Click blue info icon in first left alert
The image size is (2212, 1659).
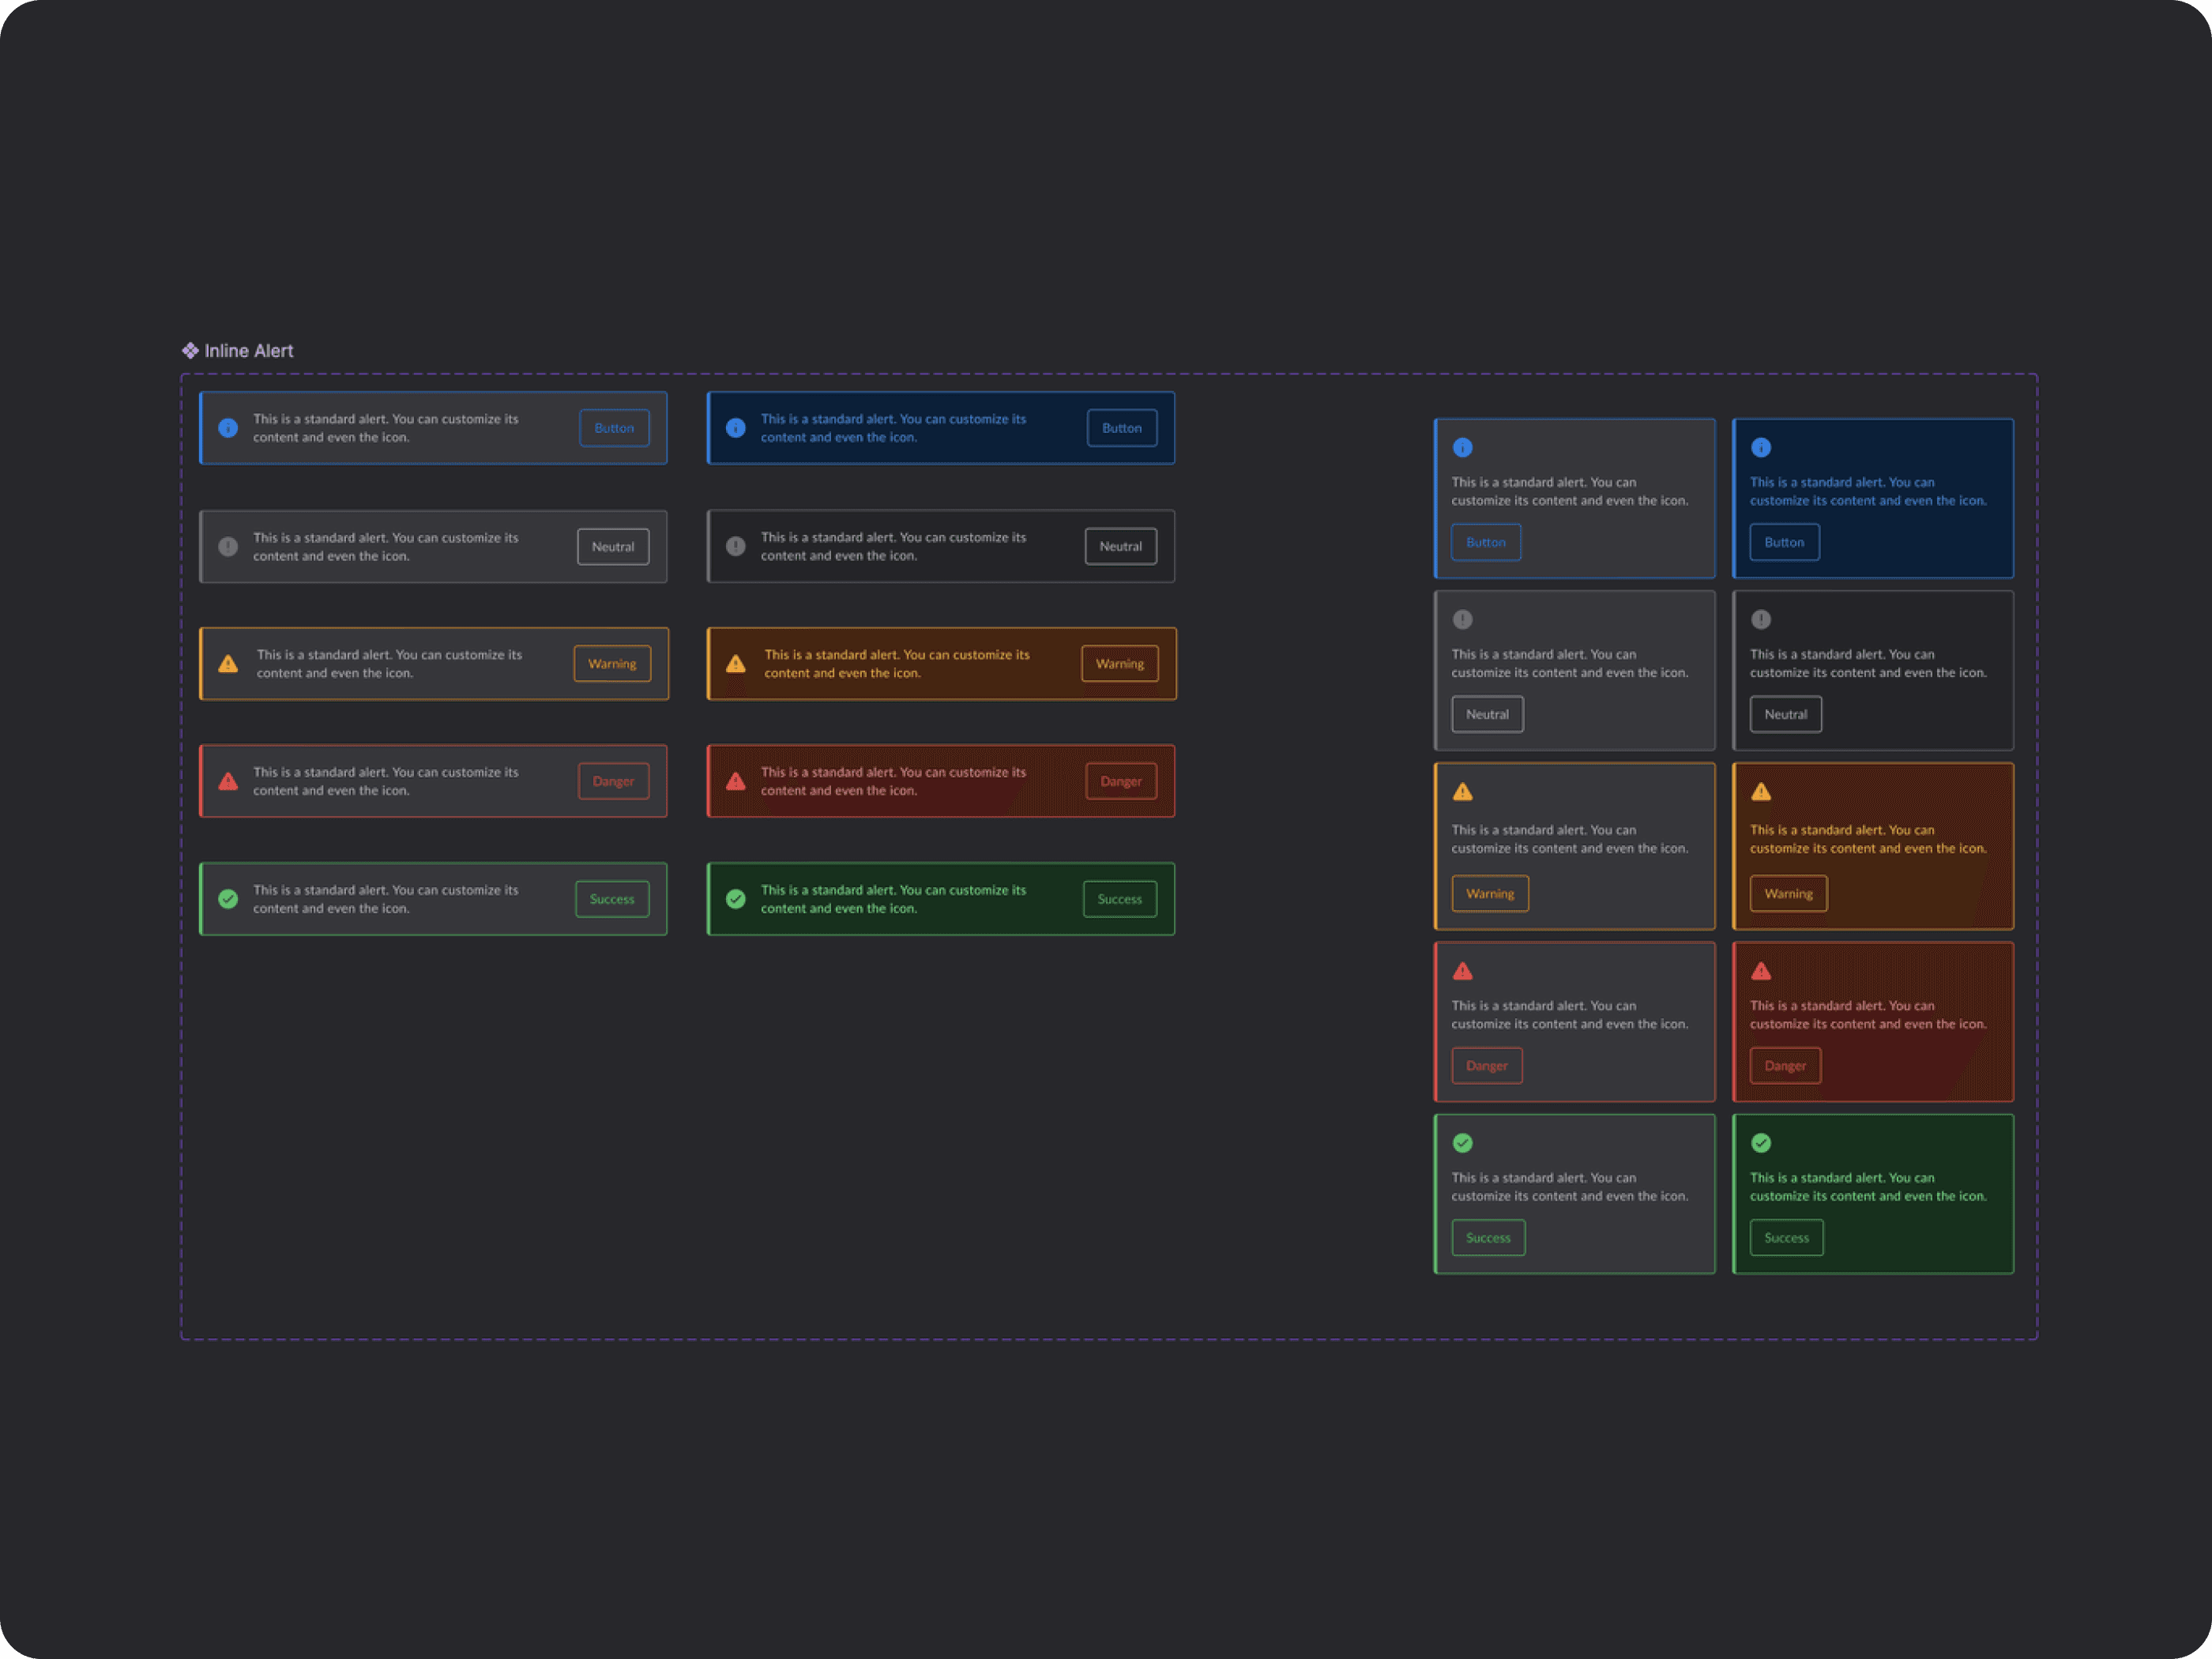[228, 428]
